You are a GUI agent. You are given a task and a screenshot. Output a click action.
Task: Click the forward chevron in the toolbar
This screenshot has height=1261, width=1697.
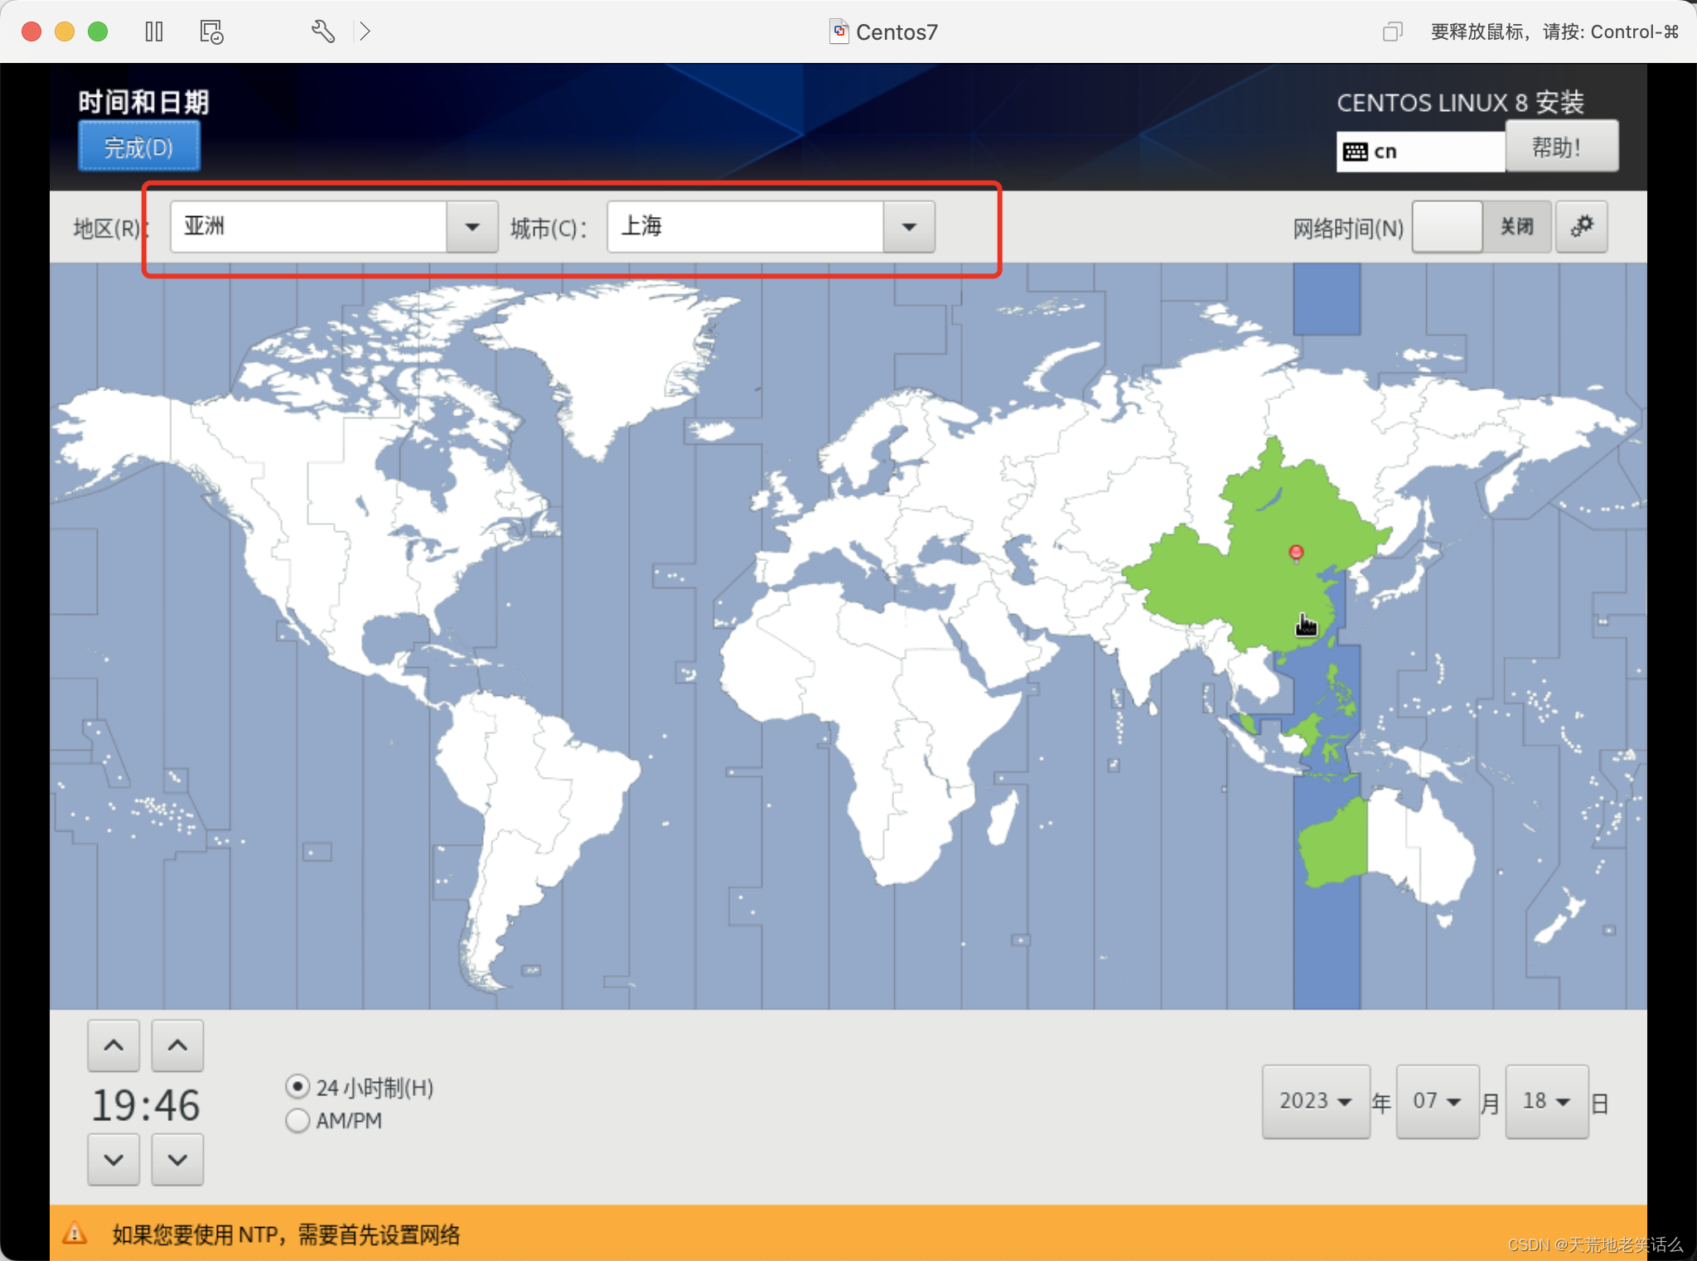(365, 31)
